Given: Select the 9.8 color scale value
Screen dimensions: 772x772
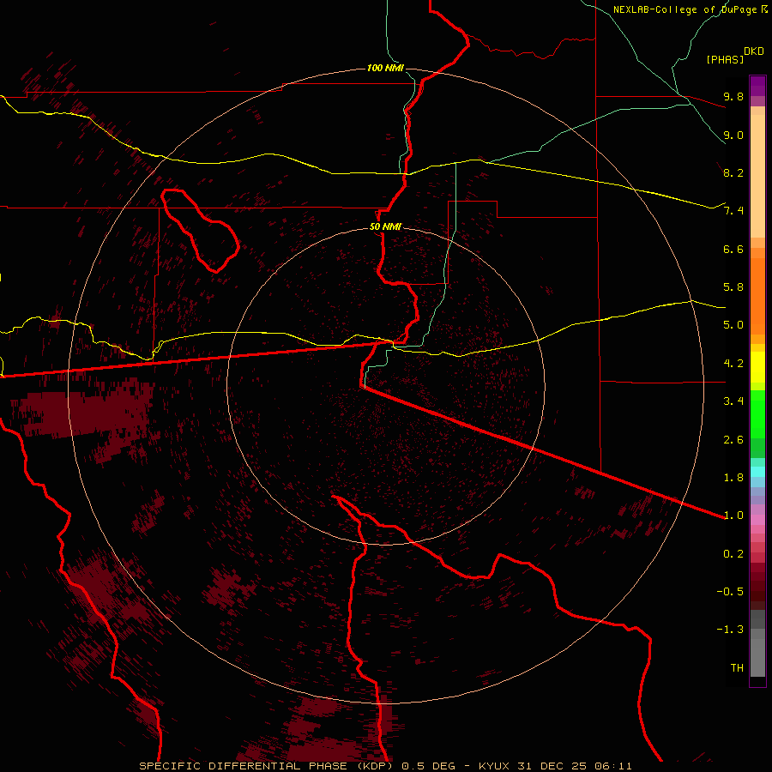Looking at the screenshot, I should pos(733,96).
